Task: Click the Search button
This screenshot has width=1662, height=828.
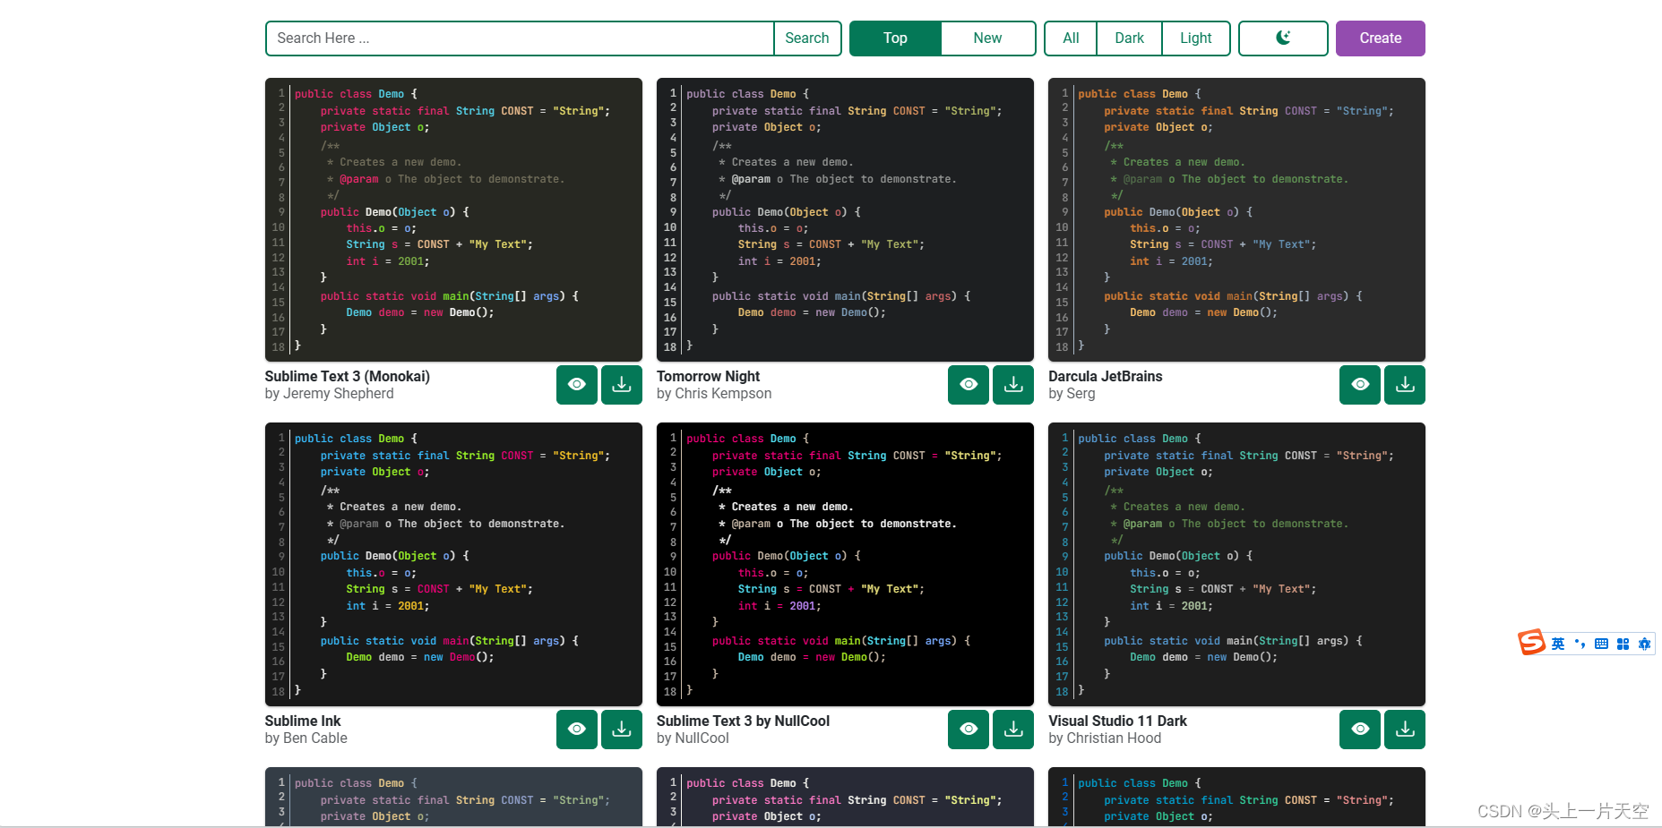Action: (x=807, y=38)
